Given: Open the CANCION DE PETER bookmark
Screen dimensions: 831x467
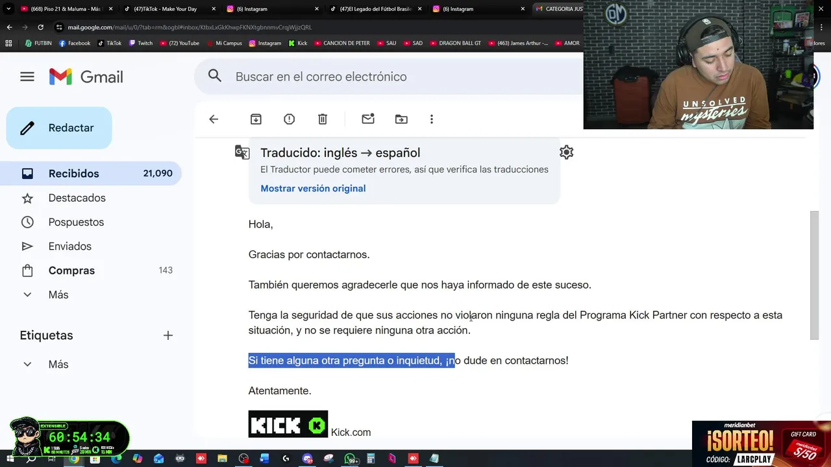Looking at the screenshot, I should click(x=341, y=43).
